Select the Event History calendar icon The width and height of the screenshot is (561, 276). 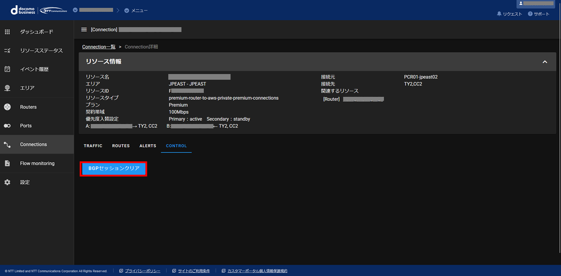7,69
